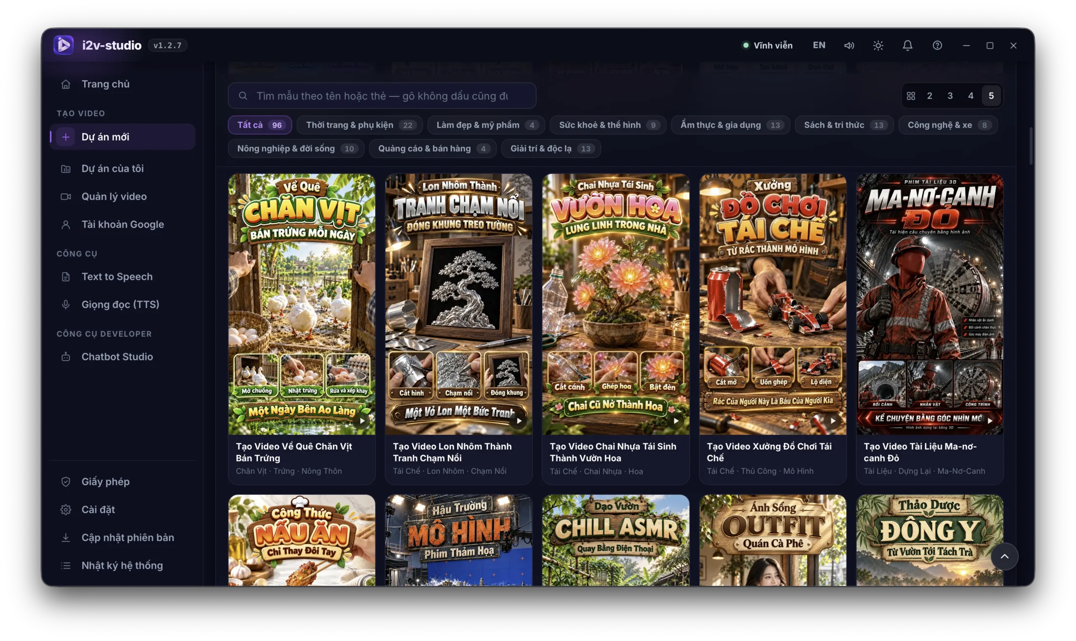The image size is (1076, 641).
Task: Play preview on Ma-nơ-canh Đỏ template
Action: [990, 421]
